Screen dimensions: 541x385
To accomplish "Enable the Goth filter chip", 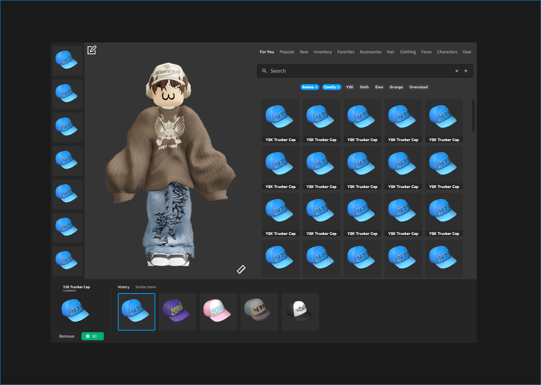I will [364, 87].
